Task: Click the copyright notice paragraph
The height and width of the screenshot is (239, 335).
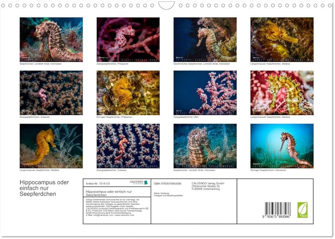Action: (x=117, y=207)
